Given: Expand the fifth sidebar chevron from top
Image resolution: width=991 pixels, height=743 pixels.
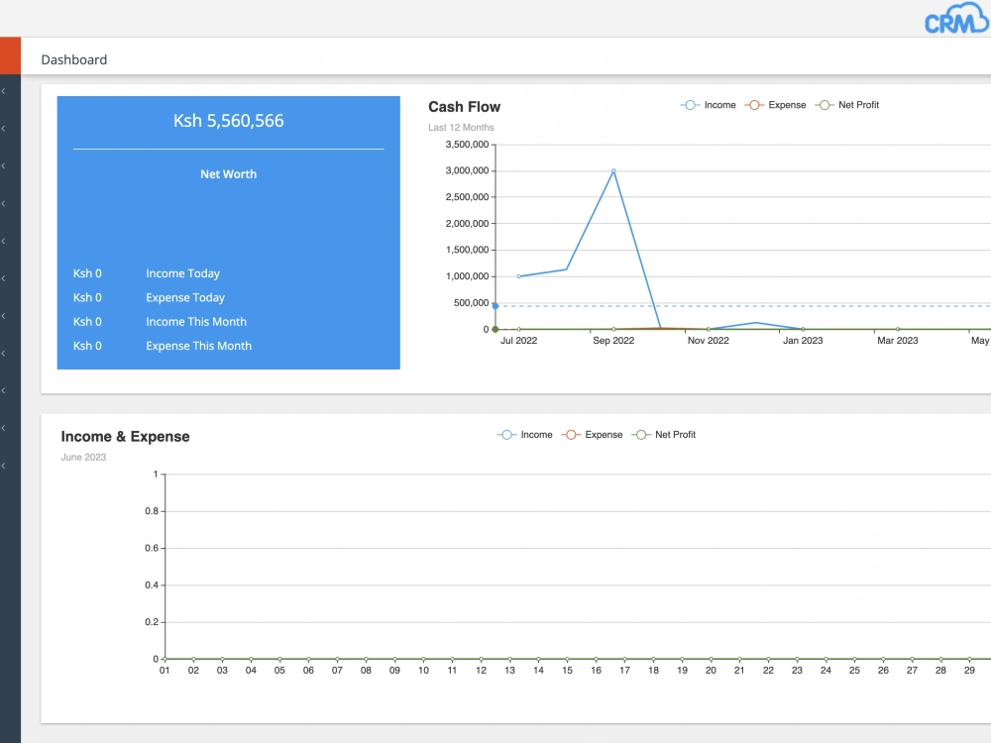Looking at the screenshot, I should pos(4,242).
